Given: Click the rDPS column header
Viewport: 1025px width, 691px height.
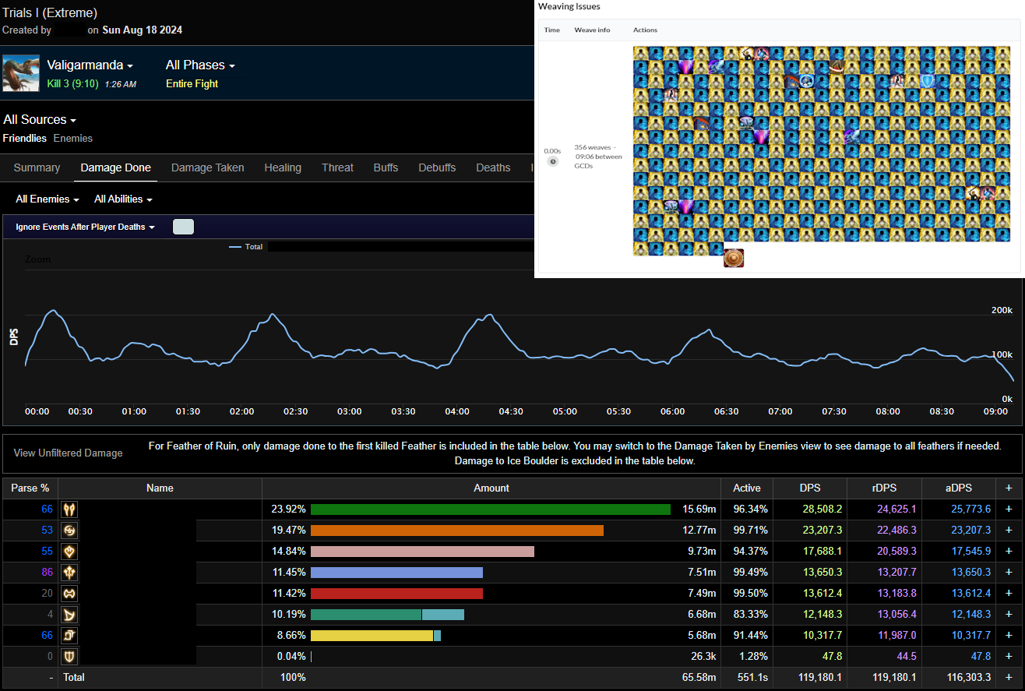Looking at the screenshot, I should [x=884, y=488].
